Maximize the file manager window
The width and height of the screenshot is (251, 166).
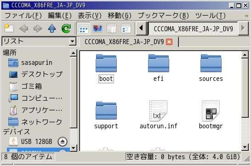coord(238,6)
